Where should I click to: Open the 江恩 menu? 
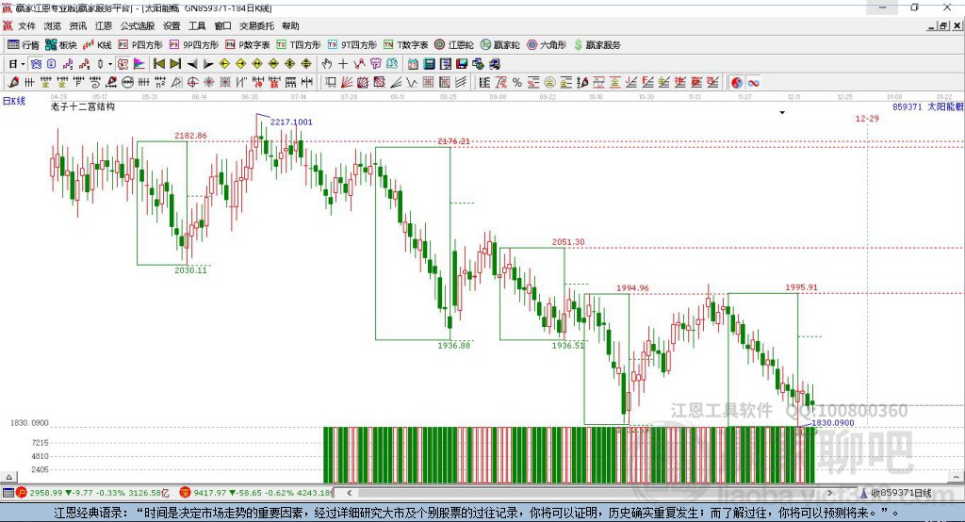(104, 25)
